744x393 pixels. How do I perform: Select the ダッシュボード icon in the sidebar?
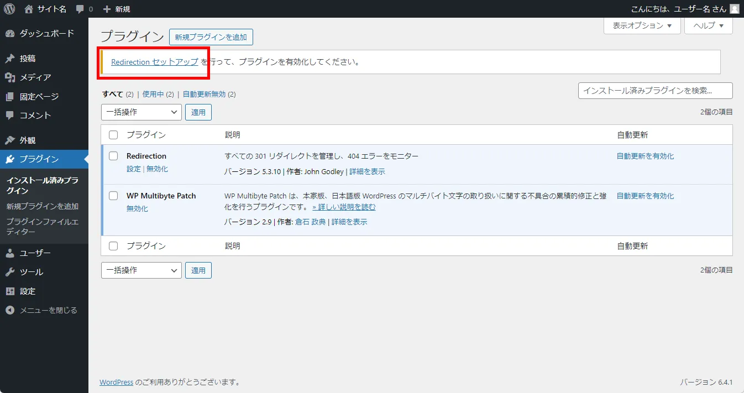pyautogui.click(x=10, y=34)
